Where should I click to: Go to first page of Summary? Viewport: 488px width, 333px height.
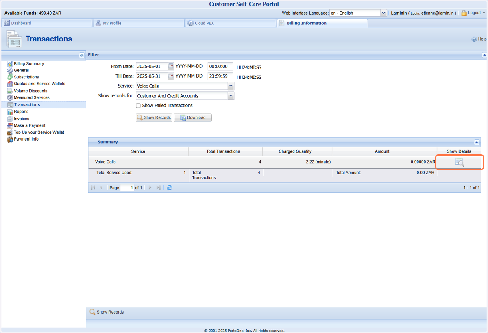93,188
